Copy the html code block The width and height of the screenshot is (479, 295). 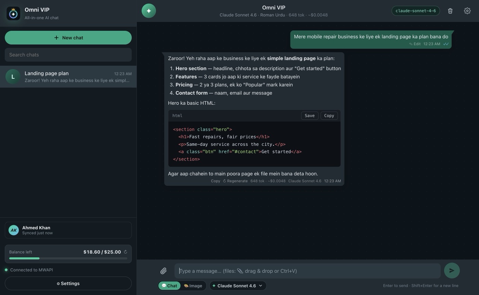pos(329,116)
